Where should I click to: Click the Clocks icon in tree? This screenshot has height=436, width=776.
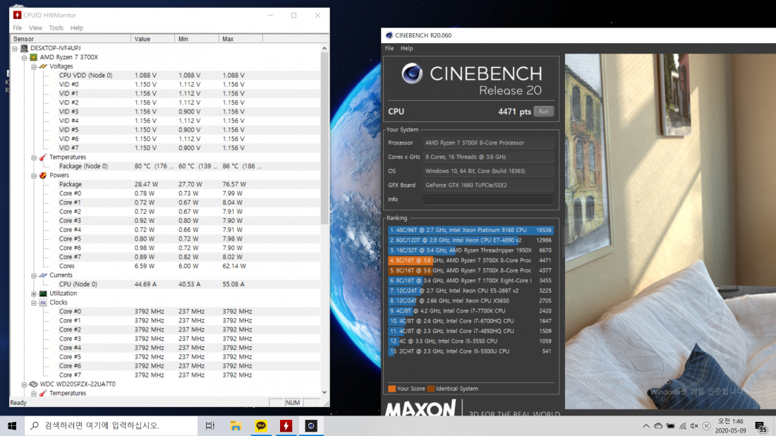(x=43, y=303)
